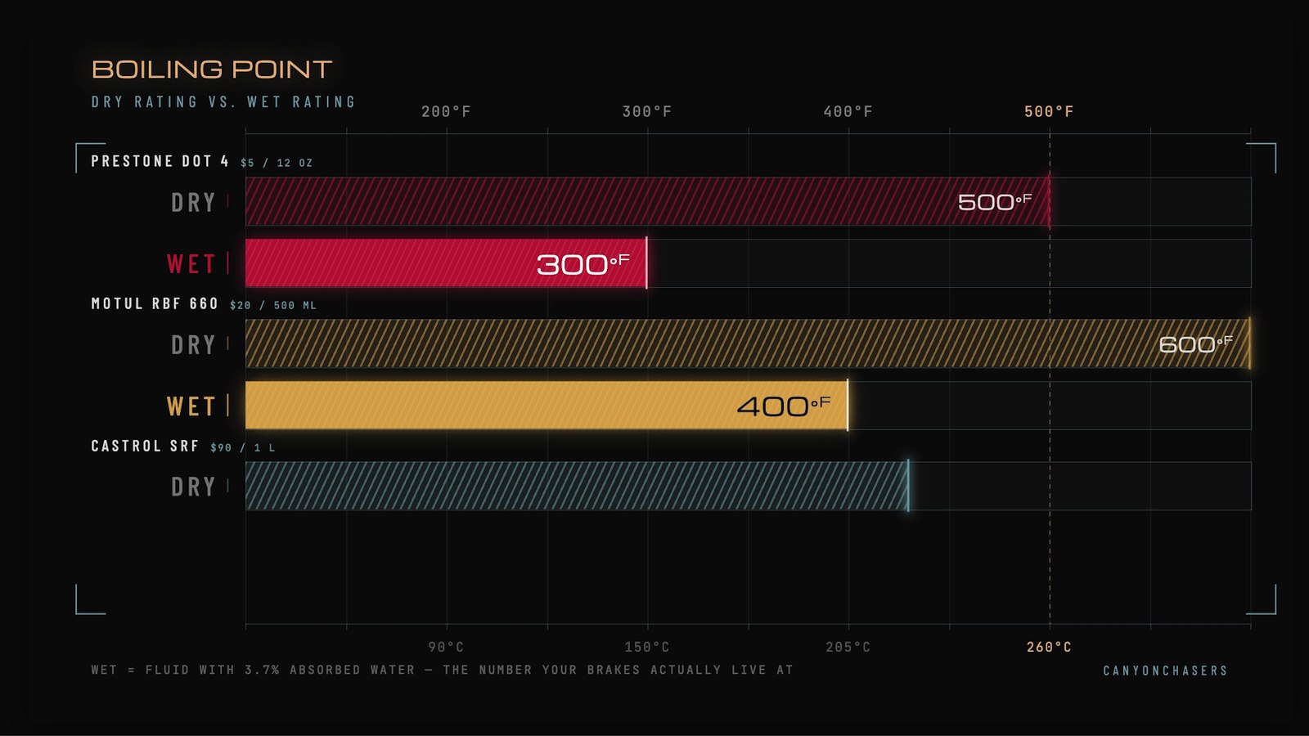Click the "$20 / 500 ML" price text
The height and width of the screenshot is (736, 1309).
pos(273,305)
